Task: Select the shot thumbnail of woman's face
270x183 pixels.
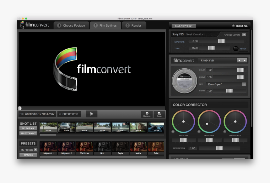Action: (138, 127)
